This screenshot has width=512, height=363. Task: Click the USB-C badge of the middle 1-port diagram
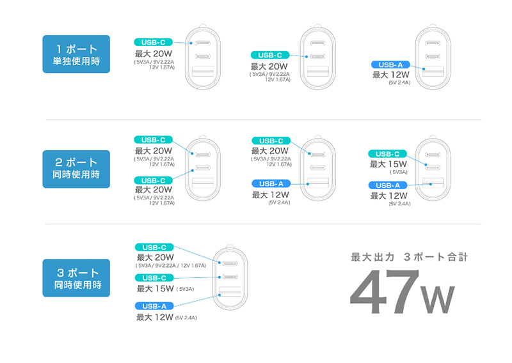(270, 56)
